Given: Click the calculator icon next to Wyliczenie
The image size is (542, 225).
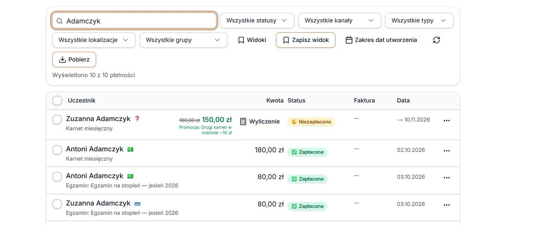Looking at the screenshot, I should (243, 122).
